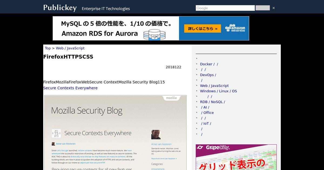Focus the Google search field

[225, 8]
